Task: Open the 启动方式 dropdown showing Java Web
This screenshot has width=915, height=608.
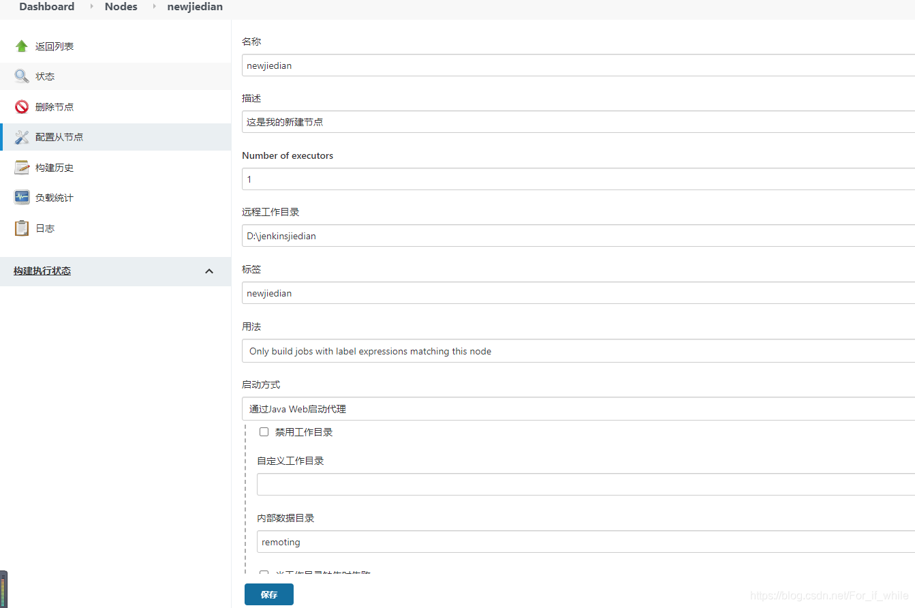Action: [x=578, y=409]
